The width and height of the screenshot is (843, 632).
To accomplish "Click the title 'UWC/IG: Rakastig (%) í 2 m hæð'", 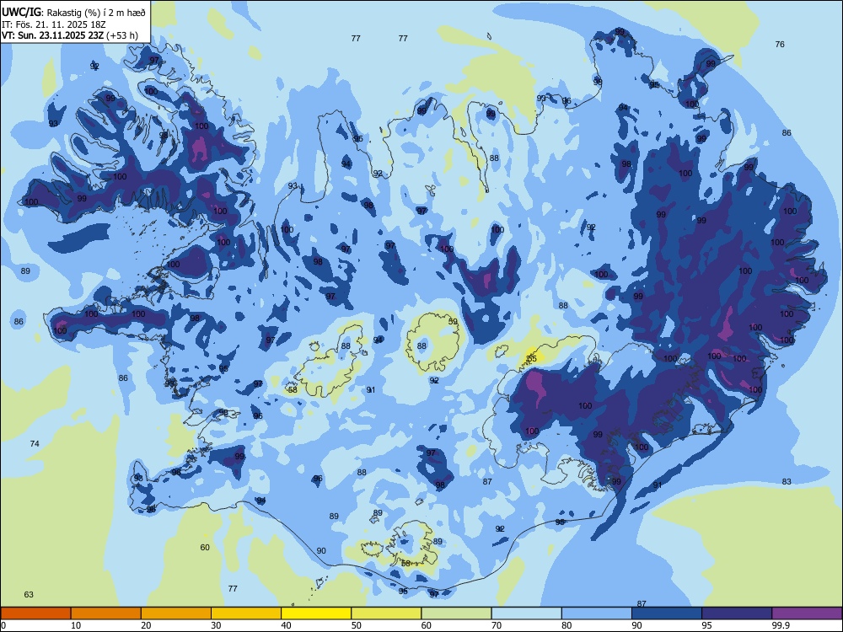I will (73, 11).
